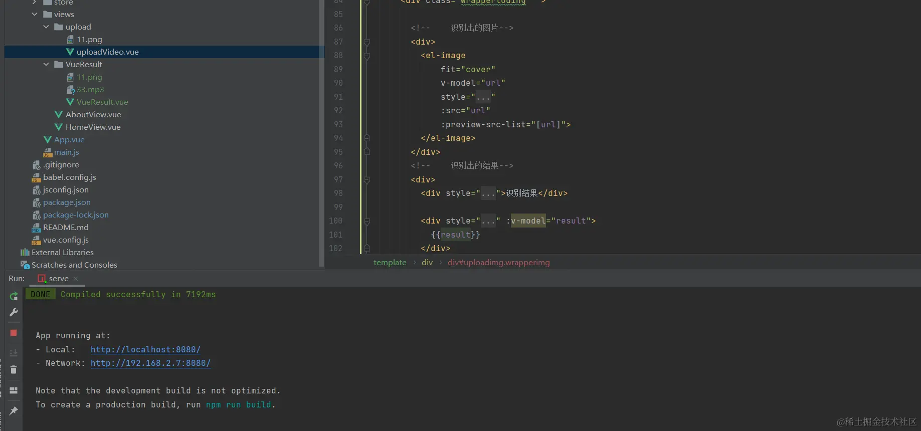This screenshot has height=431, width=921.
Task: Open .gitignore file
Action: [x=61, y=164]
